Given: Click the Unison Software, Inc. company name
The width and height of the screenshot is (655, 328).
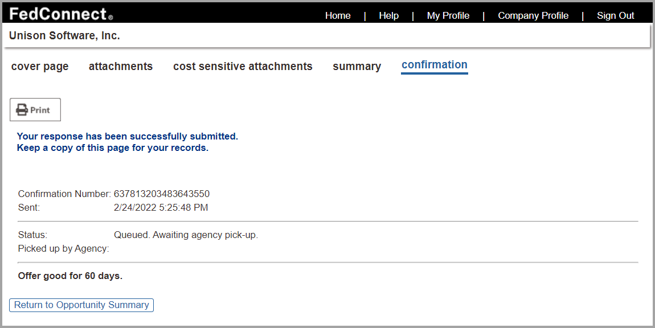Looking at the screenshot, I should 64,36.
